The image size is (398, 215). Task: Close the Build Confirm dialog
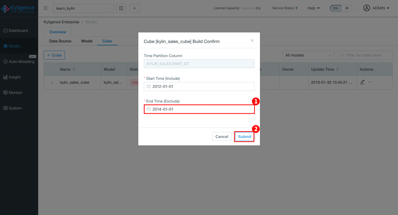252,41
